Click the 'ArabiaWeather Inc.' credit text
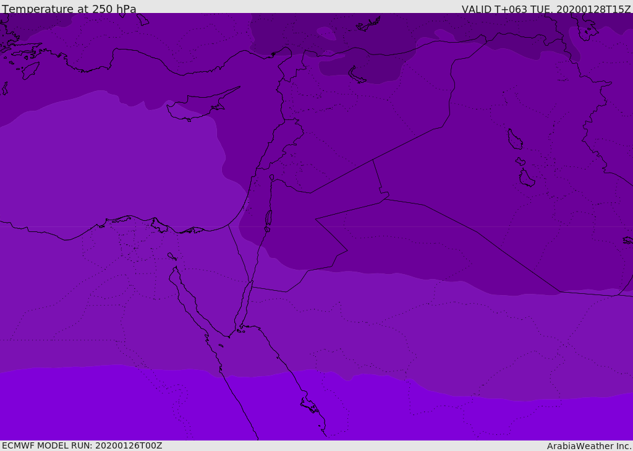This screenshot has height=451, width=633. point(589,446)
